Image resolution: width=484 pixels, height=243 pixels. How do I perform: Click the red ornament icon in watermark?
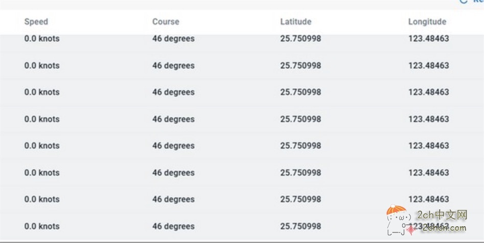tap(410, 230)
